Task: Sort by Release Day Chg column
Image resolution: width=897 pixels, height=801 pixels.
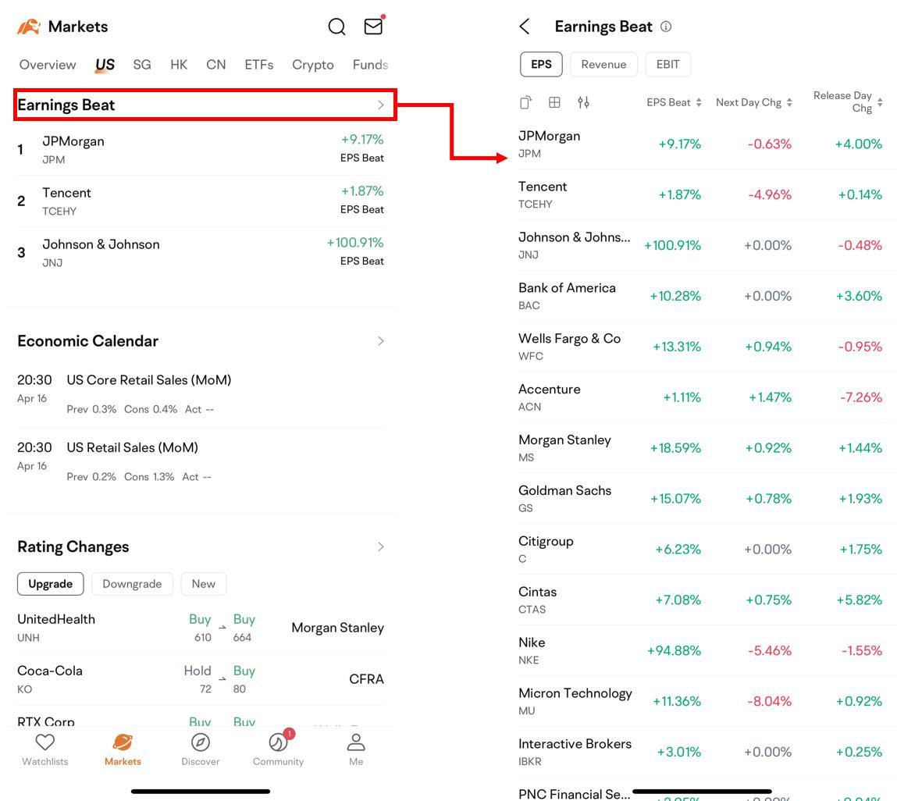Action: point(848,101)
